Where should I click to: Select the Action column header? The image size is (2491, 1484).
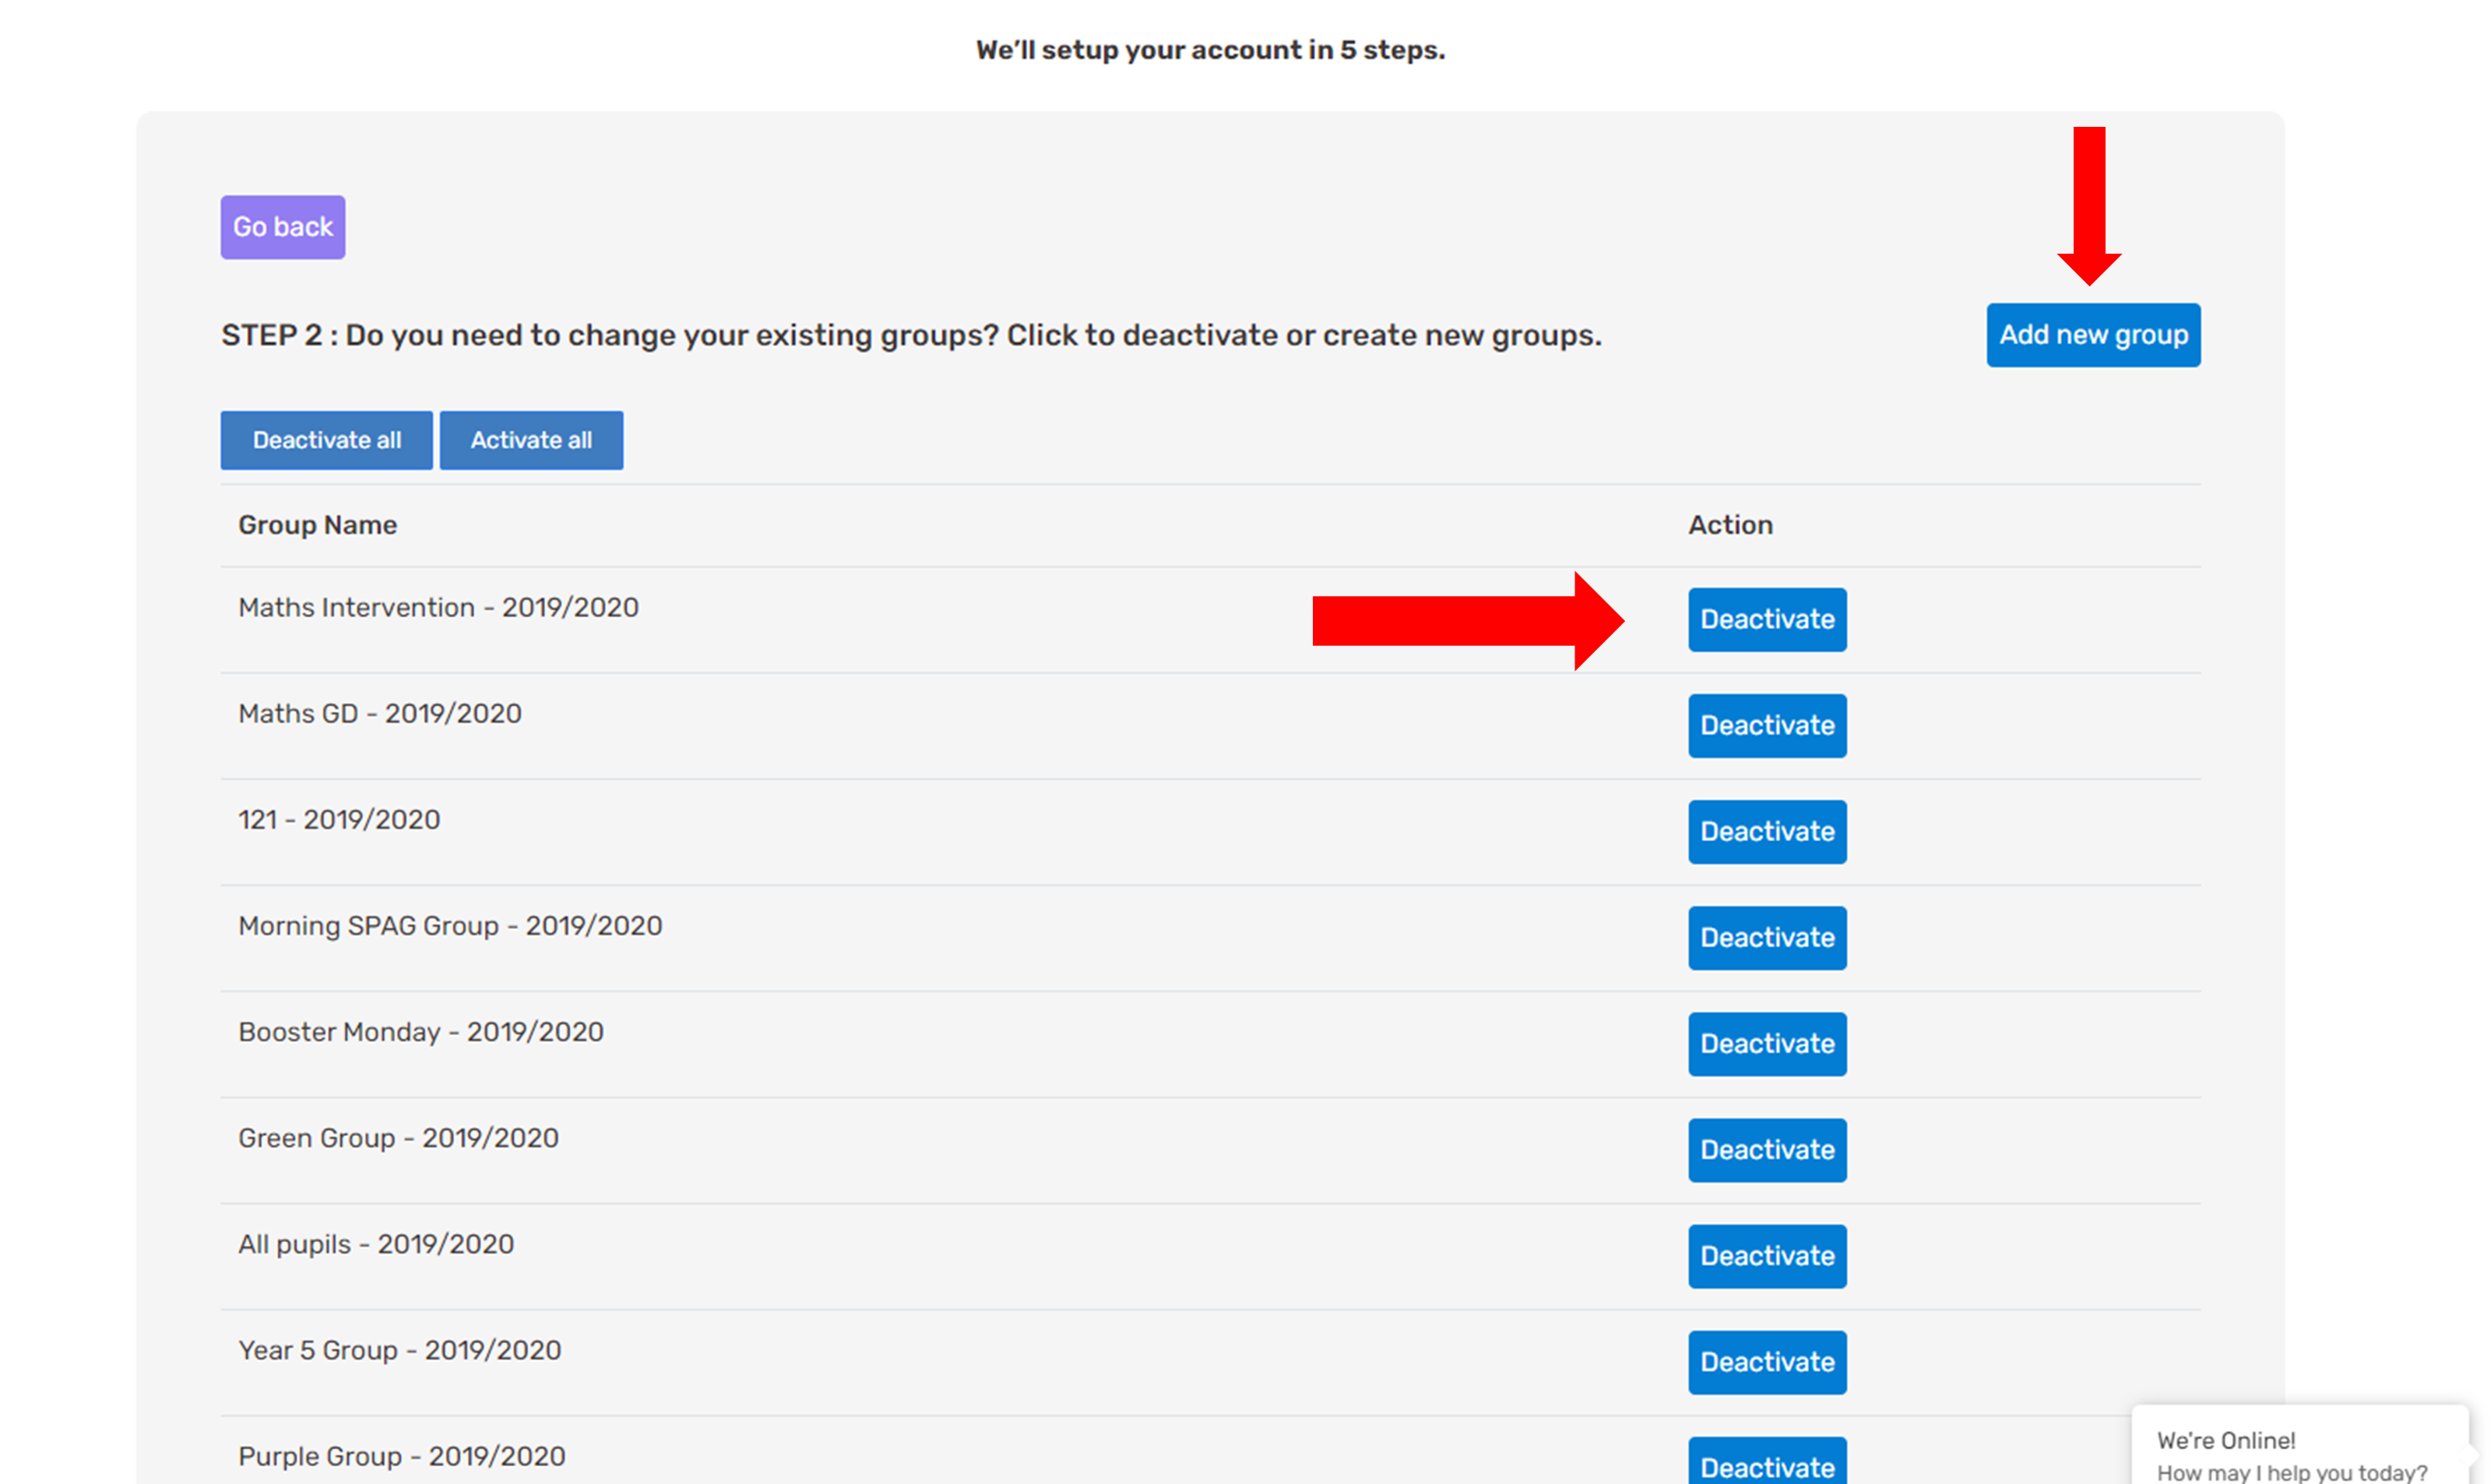[x=1729, y=525]
